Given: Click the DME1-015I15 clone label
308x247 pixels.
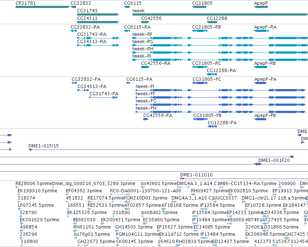Looking at the screenshot, I should (43, 146).
